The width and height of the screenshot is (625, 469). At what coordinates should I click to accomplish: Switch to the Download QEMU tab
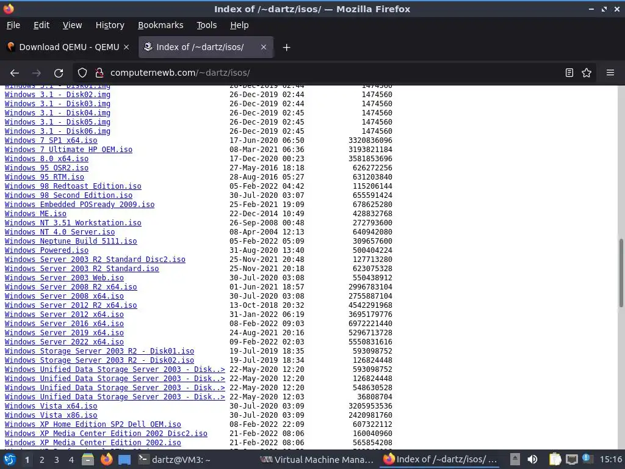(69, 47)
